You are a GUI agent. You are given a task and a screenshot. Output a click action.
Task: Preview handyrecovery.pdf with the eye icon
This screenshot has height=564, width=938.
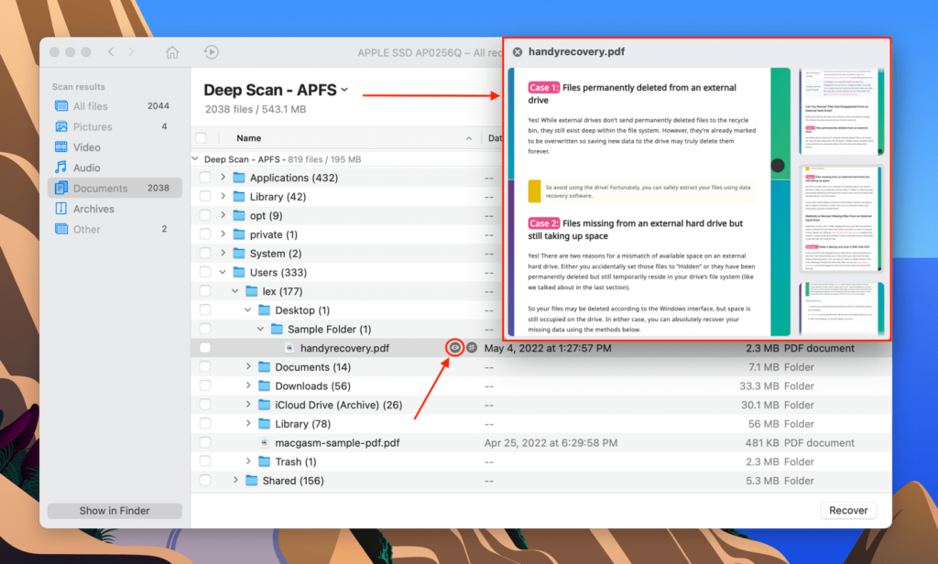pos(454,348)
